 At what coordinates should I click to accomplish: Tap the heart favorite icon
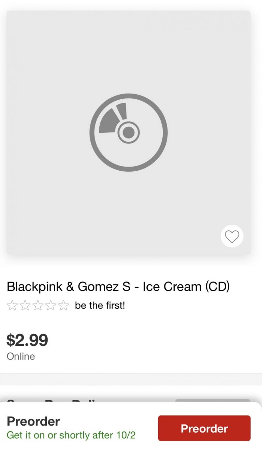coord(232,236)
